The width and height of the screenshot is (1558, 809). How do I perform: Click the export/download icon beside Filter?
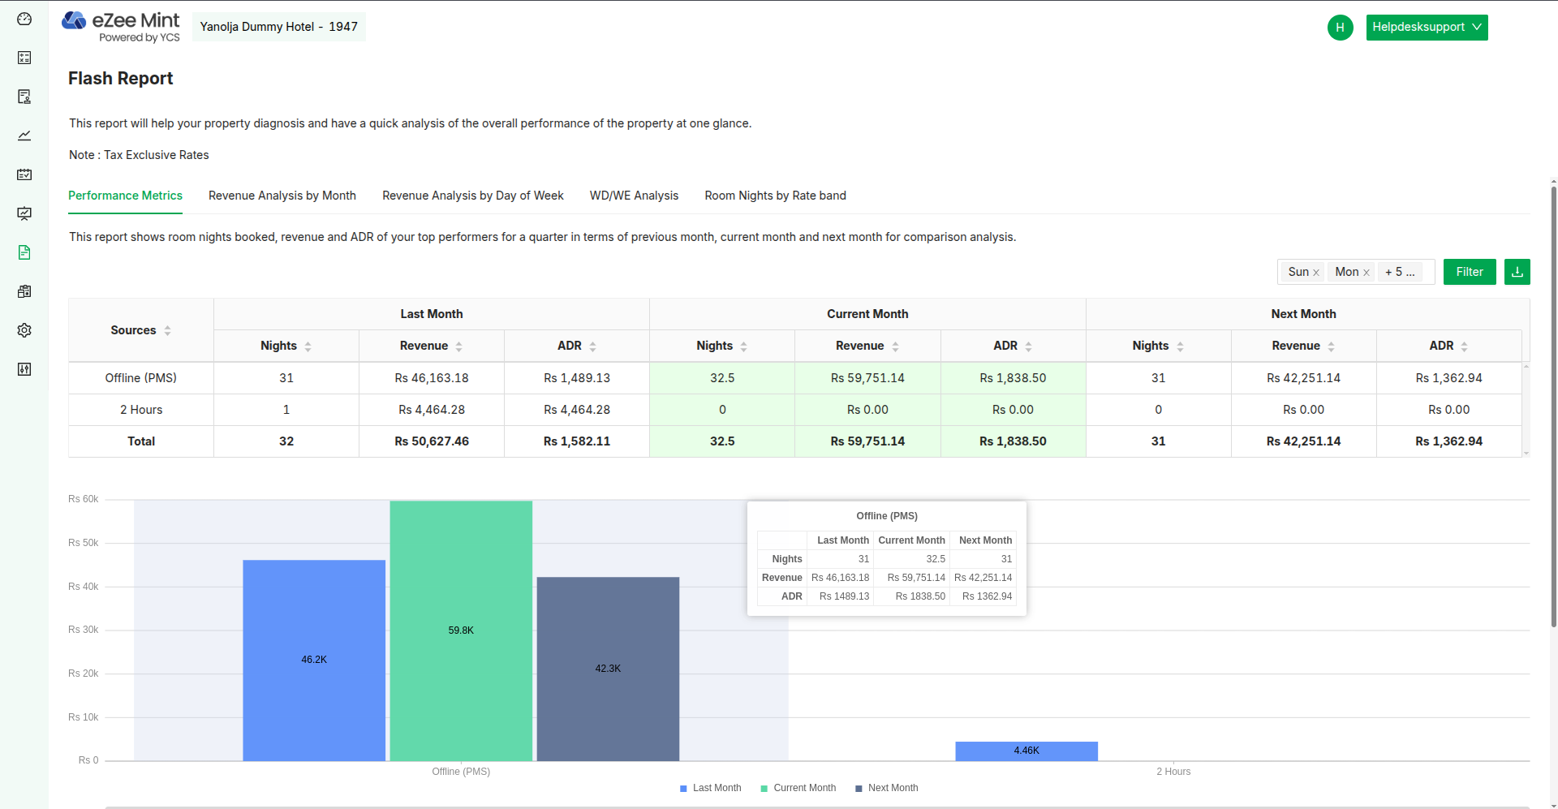click(x=1517, y=272)
